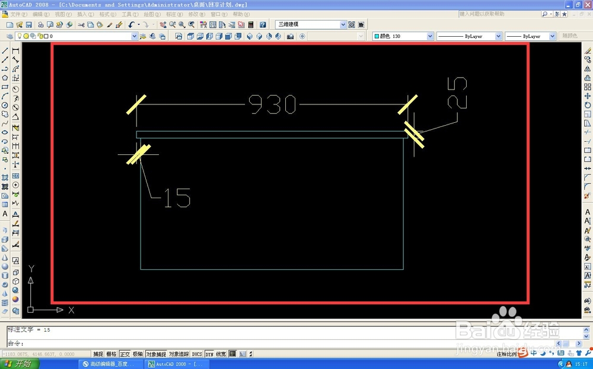The height and width of the screenshot is (369, 593).
Task: Select the Multiline Text A tool
Action: pos(5,214)
